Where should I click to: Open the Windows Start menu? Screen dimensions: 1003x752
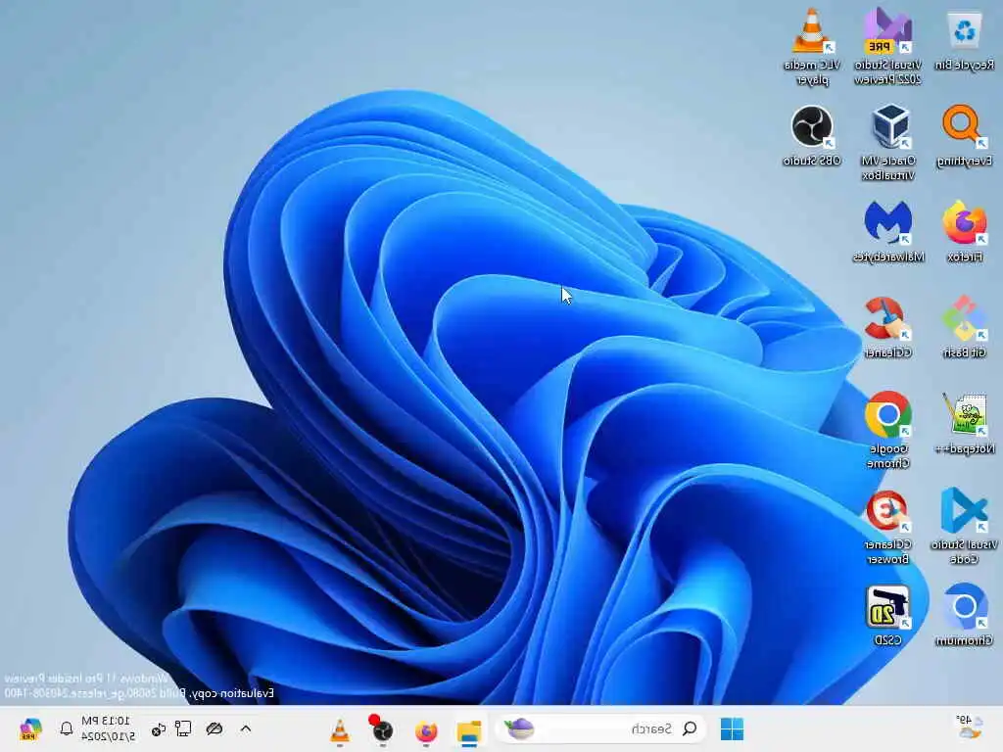click(732, 728)
